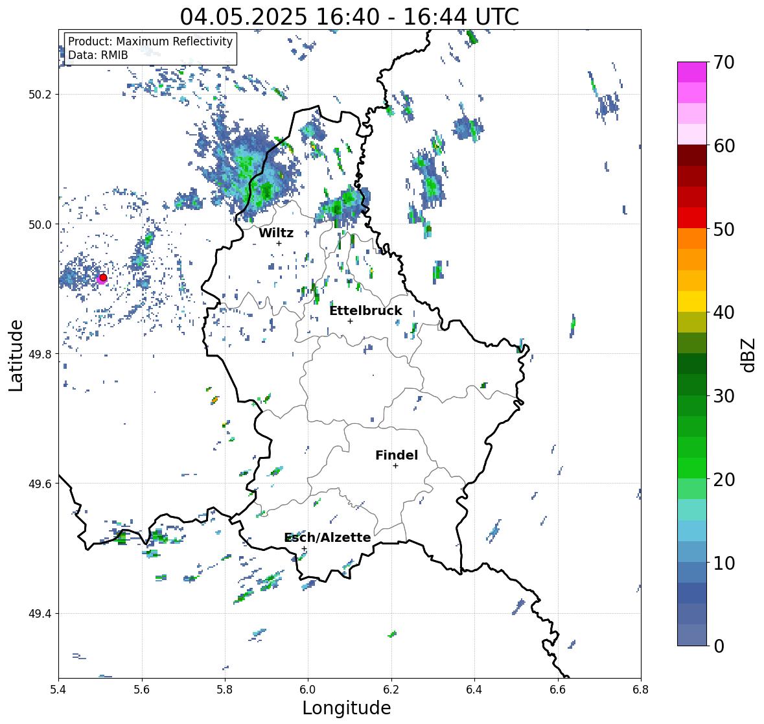
Task: Click the colorbar tick label 20
Action: [x=724, y=480]
